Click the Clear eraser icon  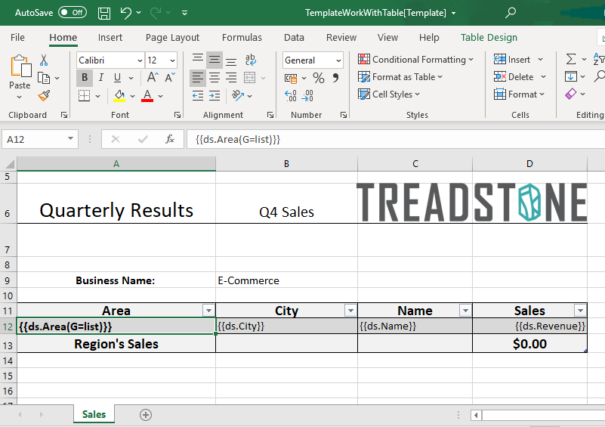571,94
